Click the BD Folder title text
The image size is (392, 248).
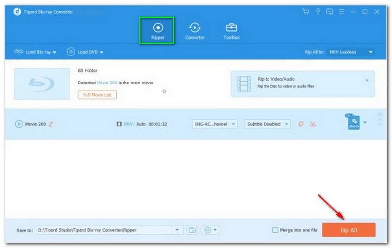(88, 71)
